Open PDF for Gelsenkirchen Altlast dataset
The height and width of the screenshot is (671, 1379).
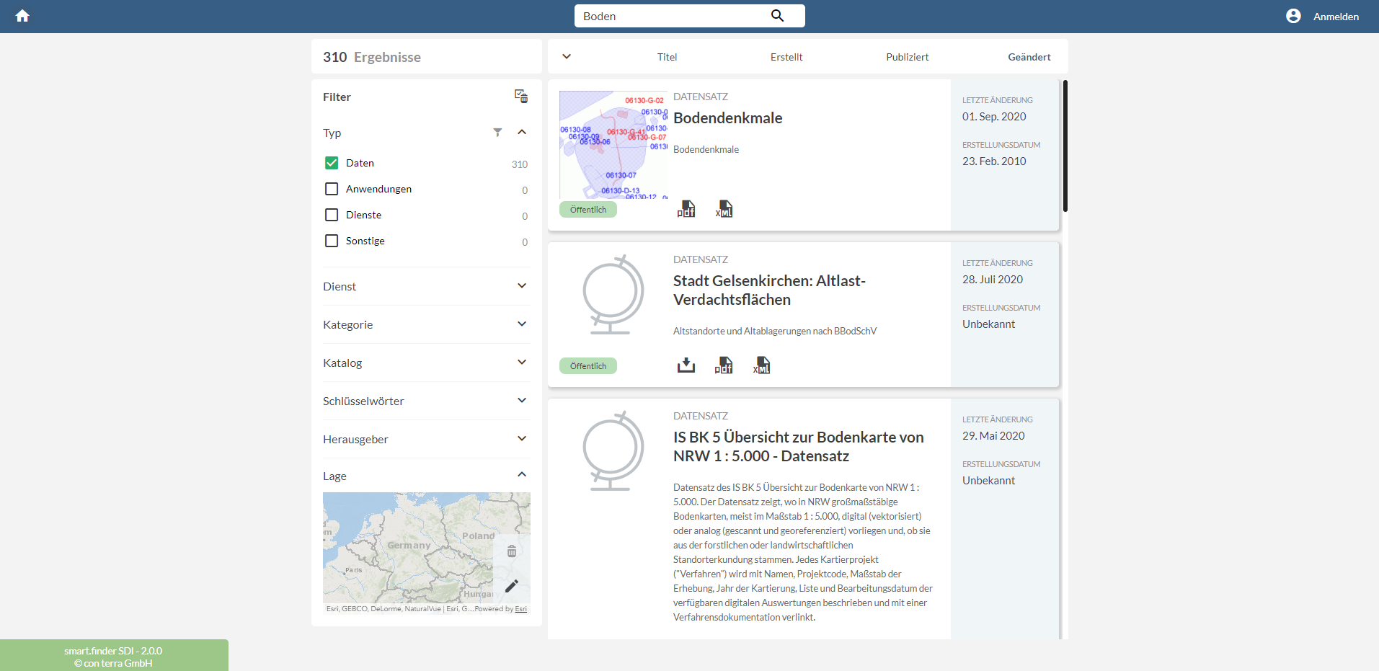724,365
